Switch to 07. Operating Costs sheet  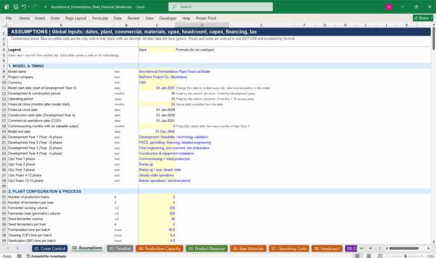(x=289, y=248)
